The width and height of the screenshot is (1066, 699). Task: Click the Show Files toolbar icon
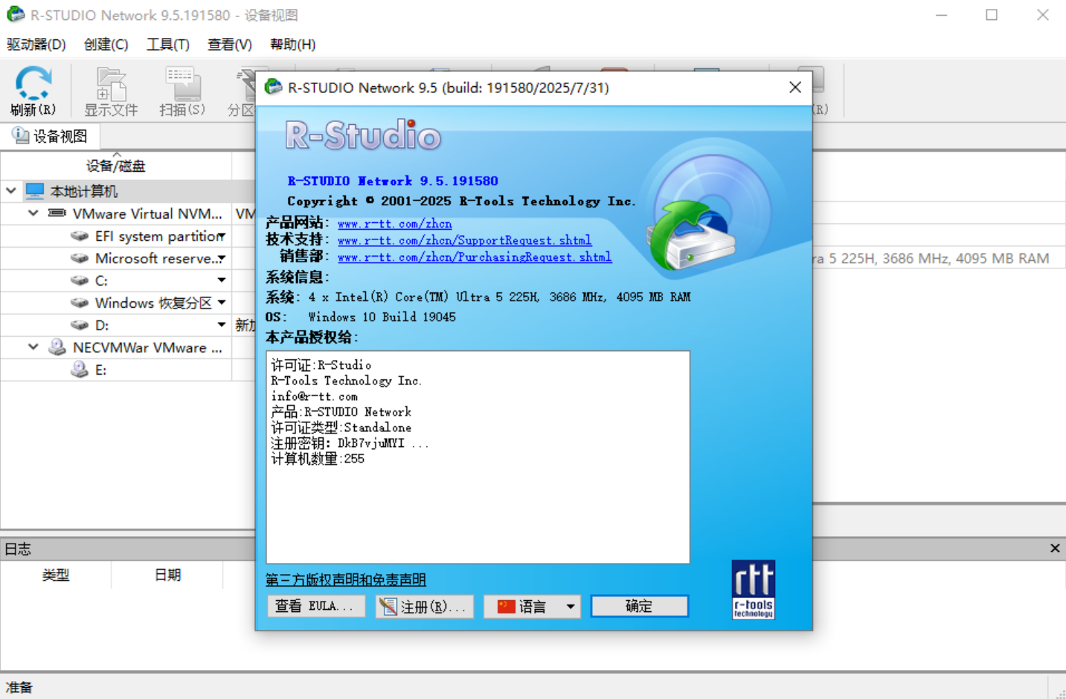[111, 84]
